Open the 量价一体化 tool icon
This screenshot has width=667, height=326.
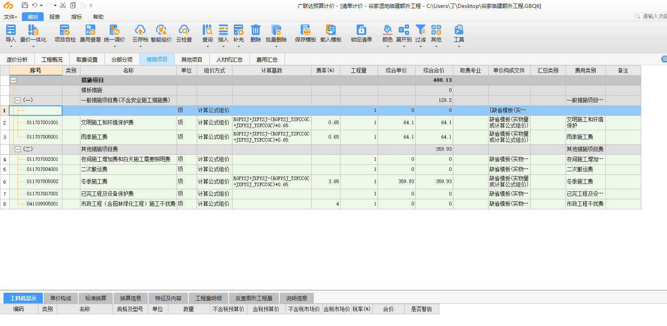click(x=33, y=30)
